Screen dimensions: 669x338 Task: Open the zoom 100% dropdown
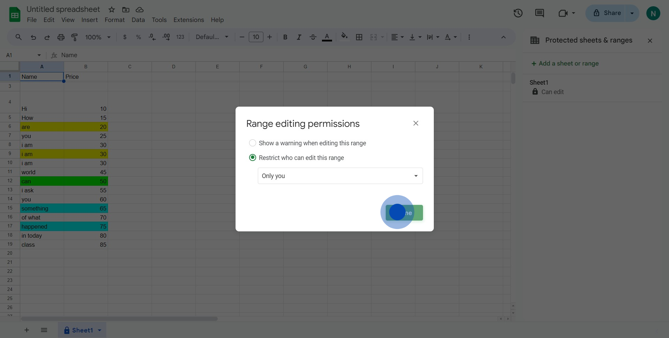[x=98, y=37]
